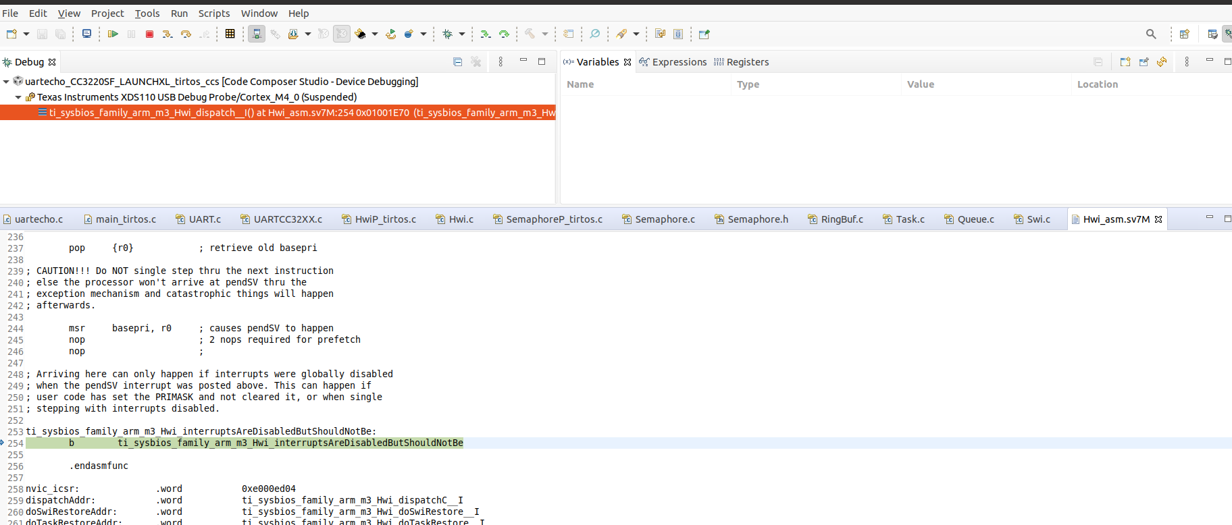Open dropdown arrow next to bug Debug icon

click(x=462, y=34)
